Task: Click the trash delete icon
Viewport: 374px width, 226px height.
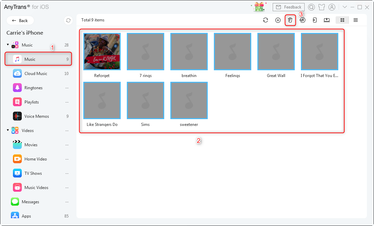Action: 290,20
